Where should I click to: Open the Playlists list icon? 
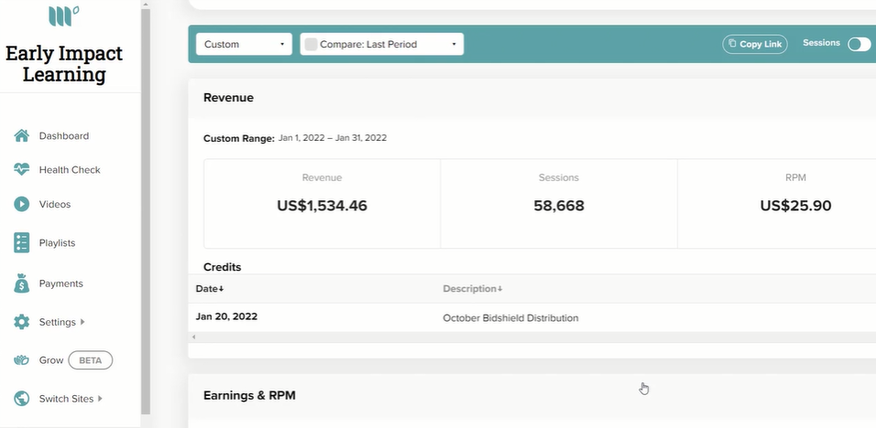pyautogui.click(x=21, y=243)
